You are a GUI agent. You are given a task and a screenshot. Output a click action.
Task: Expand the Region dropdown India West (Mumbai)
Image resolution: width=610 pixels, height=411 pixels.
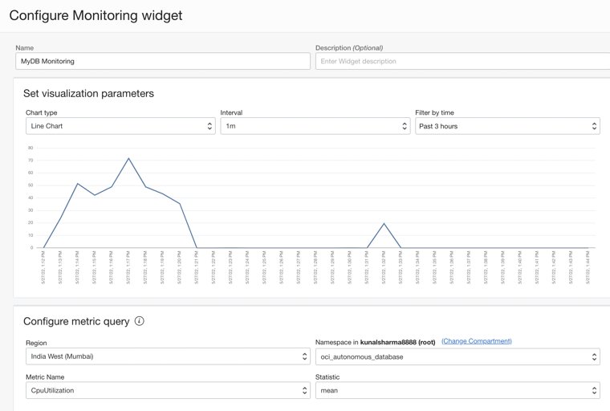(167, 356)
